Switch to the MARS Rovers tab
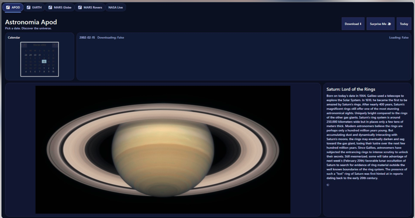 [x=90, y=7]
